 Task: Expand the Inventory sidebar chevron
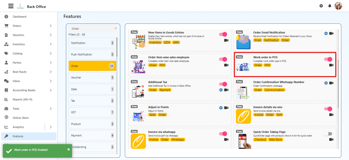click(51, 44)
